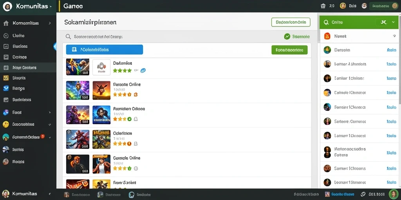The image size is (401, 200).
Task: Expand the Nevet row arrow
Action: pos(394,36)
